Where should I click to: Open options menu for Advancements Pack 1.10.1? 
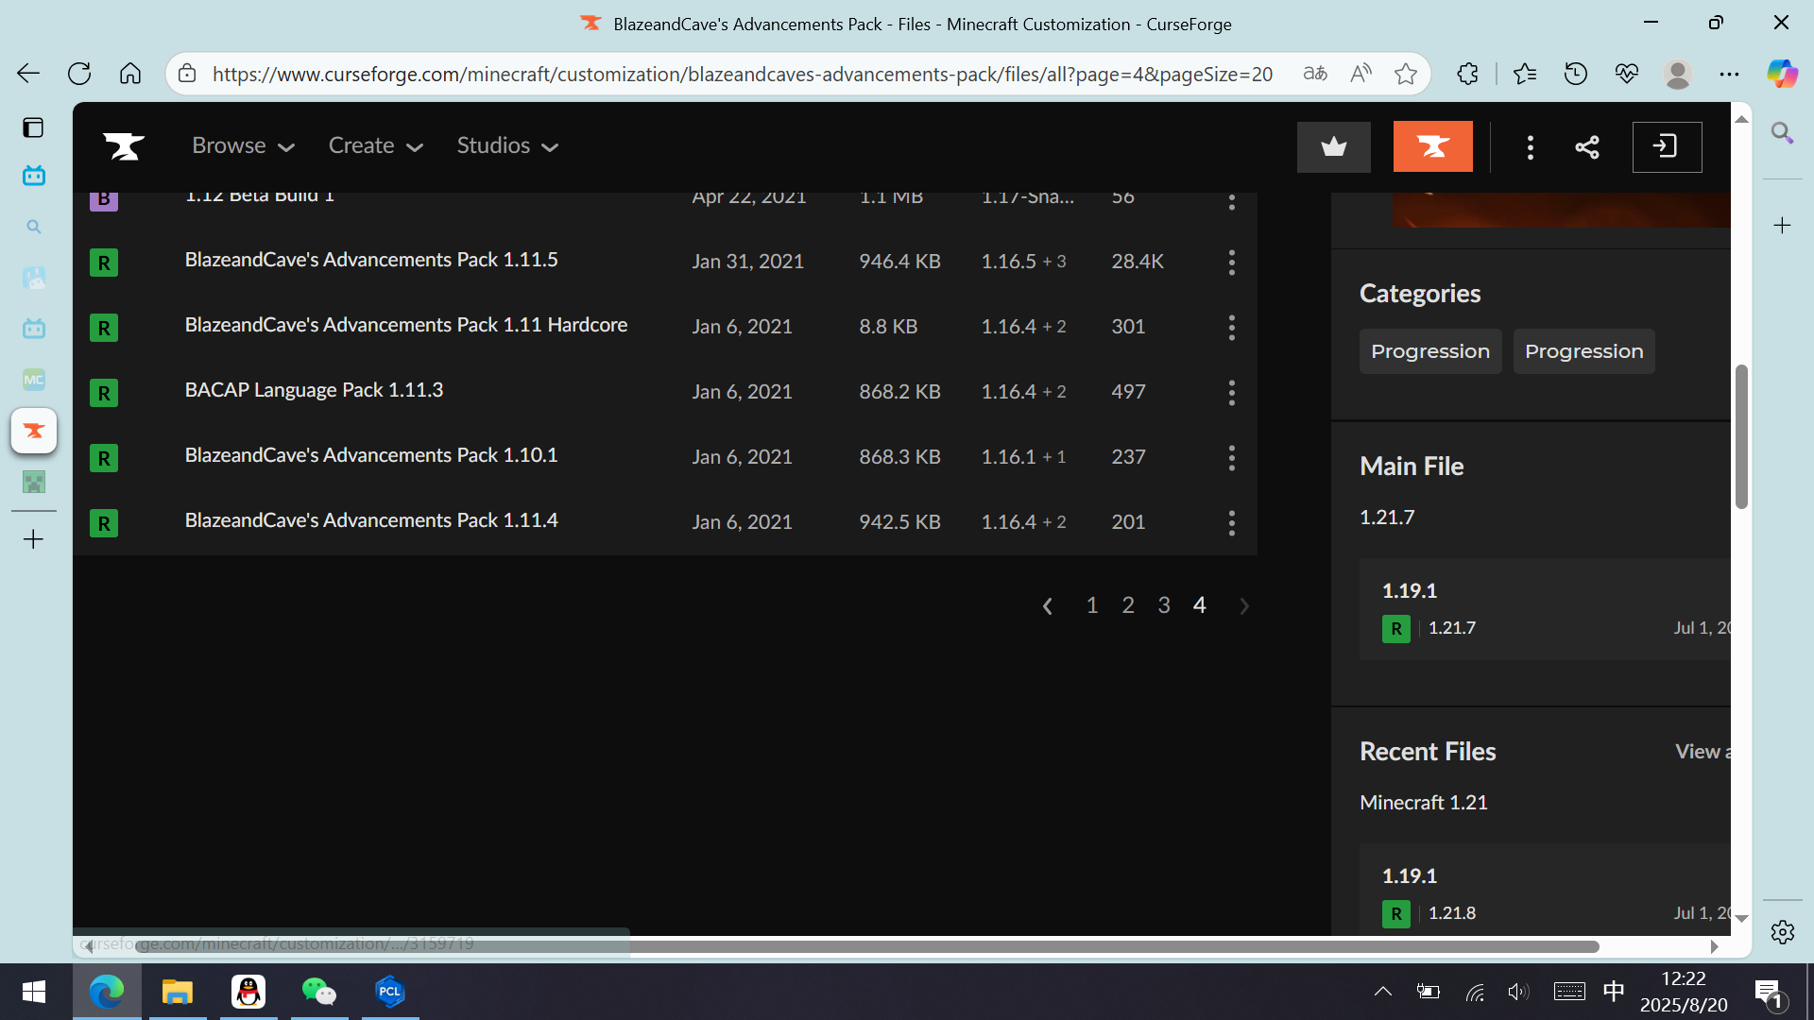(1231, 457)
